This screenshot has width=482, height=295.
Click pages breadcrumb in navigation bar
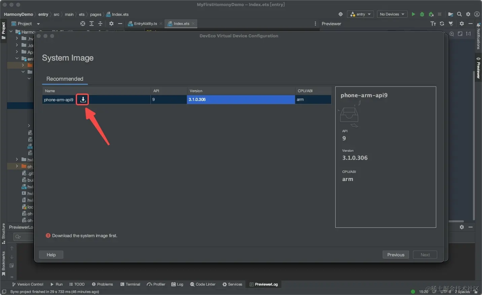(x=96, y=14)
